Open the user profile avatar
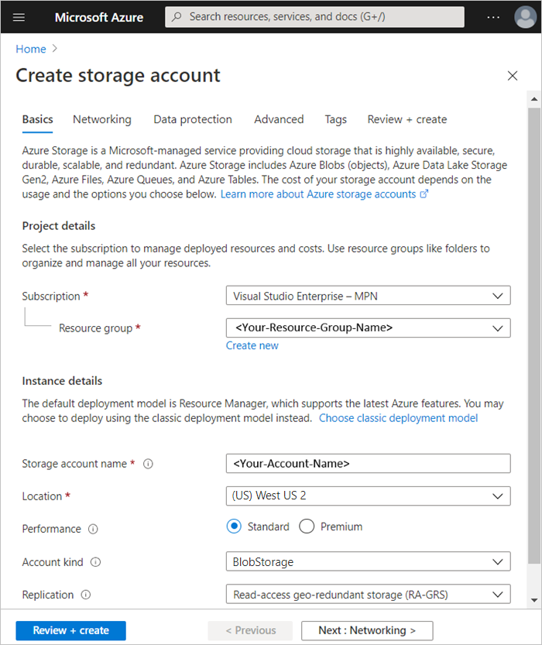542x645 pixels. 525,16
